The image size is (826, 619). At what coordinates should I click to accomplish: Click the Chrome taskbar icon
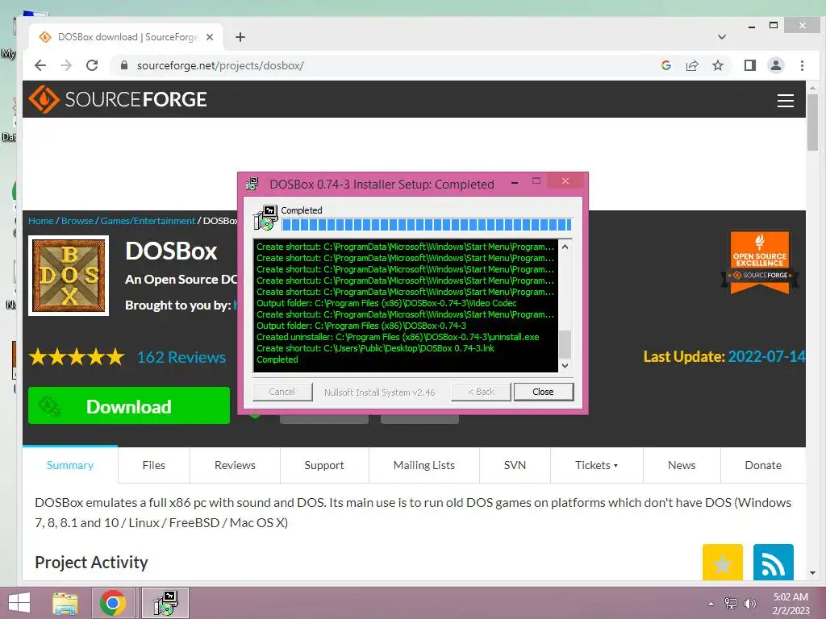click(x=112, y=603)
